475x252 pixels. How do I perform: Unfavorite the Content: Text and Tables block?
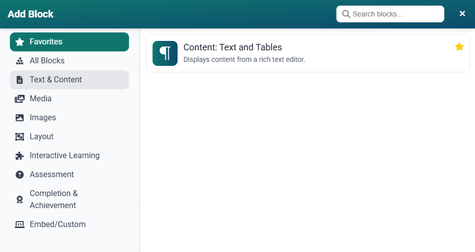[x=459, y=46]
